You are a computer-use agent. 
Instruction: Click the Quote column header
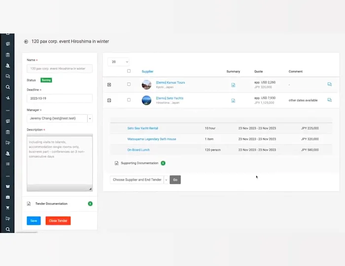coord(258,71)
